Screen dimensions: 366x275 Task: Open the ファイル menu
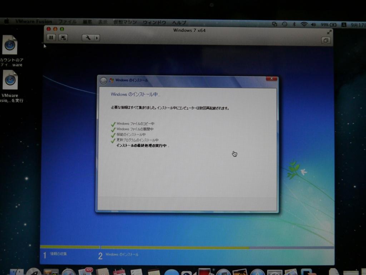67,22
